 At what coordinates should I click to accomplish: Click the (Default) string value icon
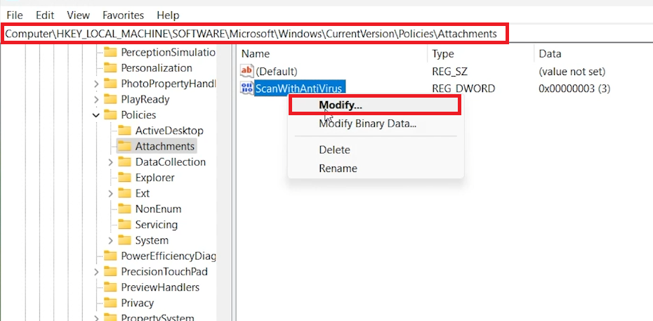click(x=247, y=71)
